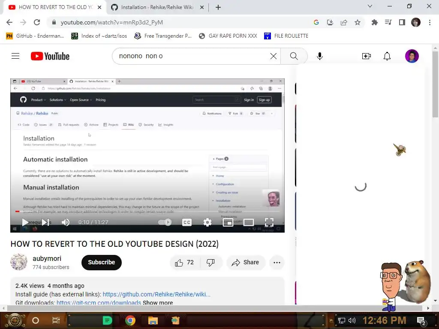Viewport: 439px width, 329px height.
Task: Open the tab search dropdown chevron
Action: (x=370, y=6)
